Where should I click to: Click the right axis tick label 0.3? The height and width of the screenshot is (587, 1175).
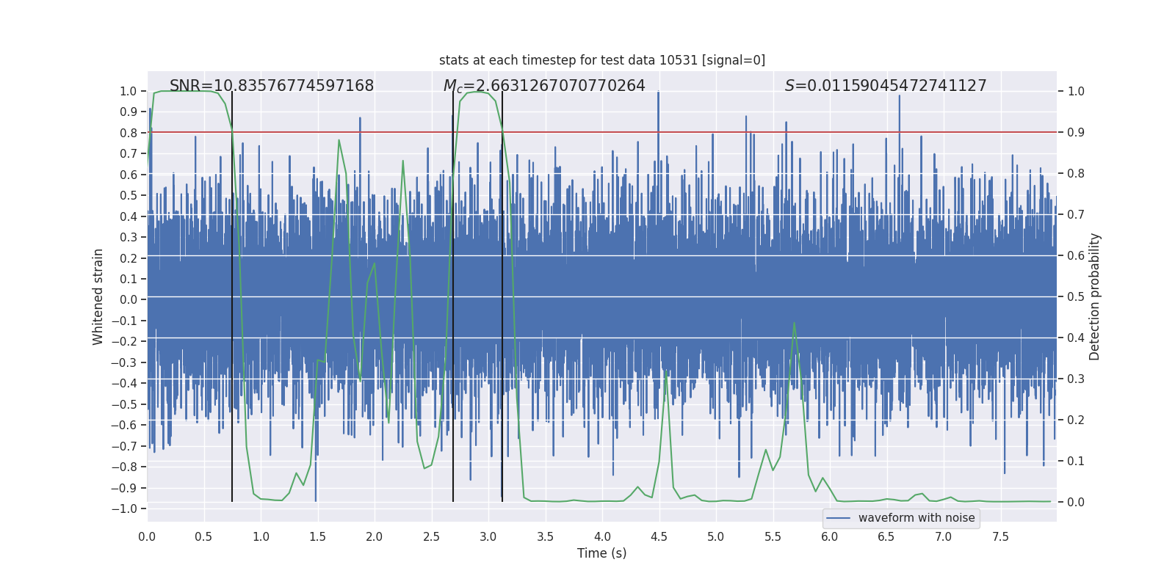[x=1076, y=379]
